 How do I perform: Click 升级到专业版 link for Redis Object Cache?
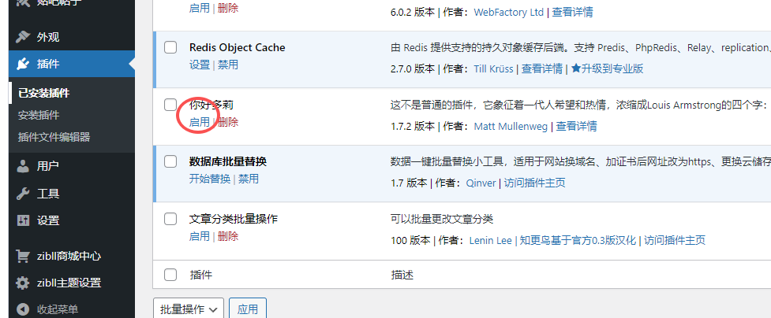[607, 68]
